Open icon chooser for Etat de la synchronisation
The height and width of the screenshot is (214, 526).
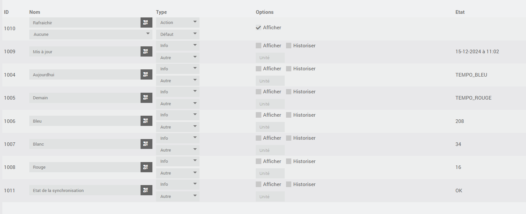coord(146,190)
